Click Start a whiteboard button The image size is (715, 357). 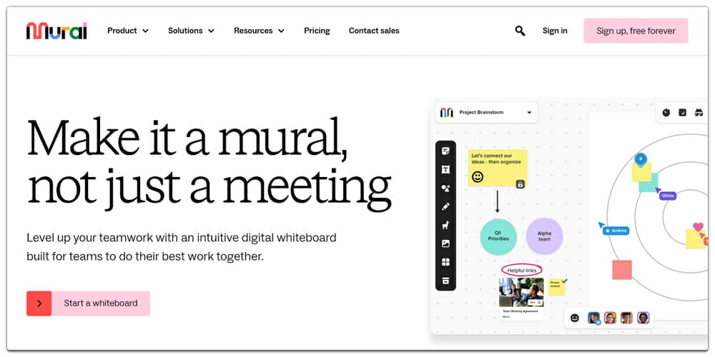coord(88,303)
